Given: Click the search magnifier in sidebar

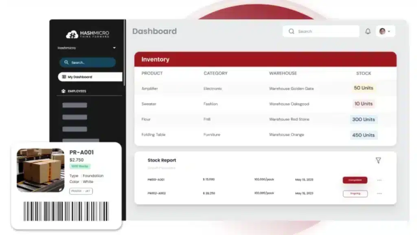Looking at the screenshot, I should (66, 62).
